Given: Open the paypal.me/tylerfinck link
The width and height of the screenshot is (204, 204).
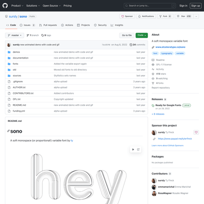Looking at the screenshot, I should [175, 139].
